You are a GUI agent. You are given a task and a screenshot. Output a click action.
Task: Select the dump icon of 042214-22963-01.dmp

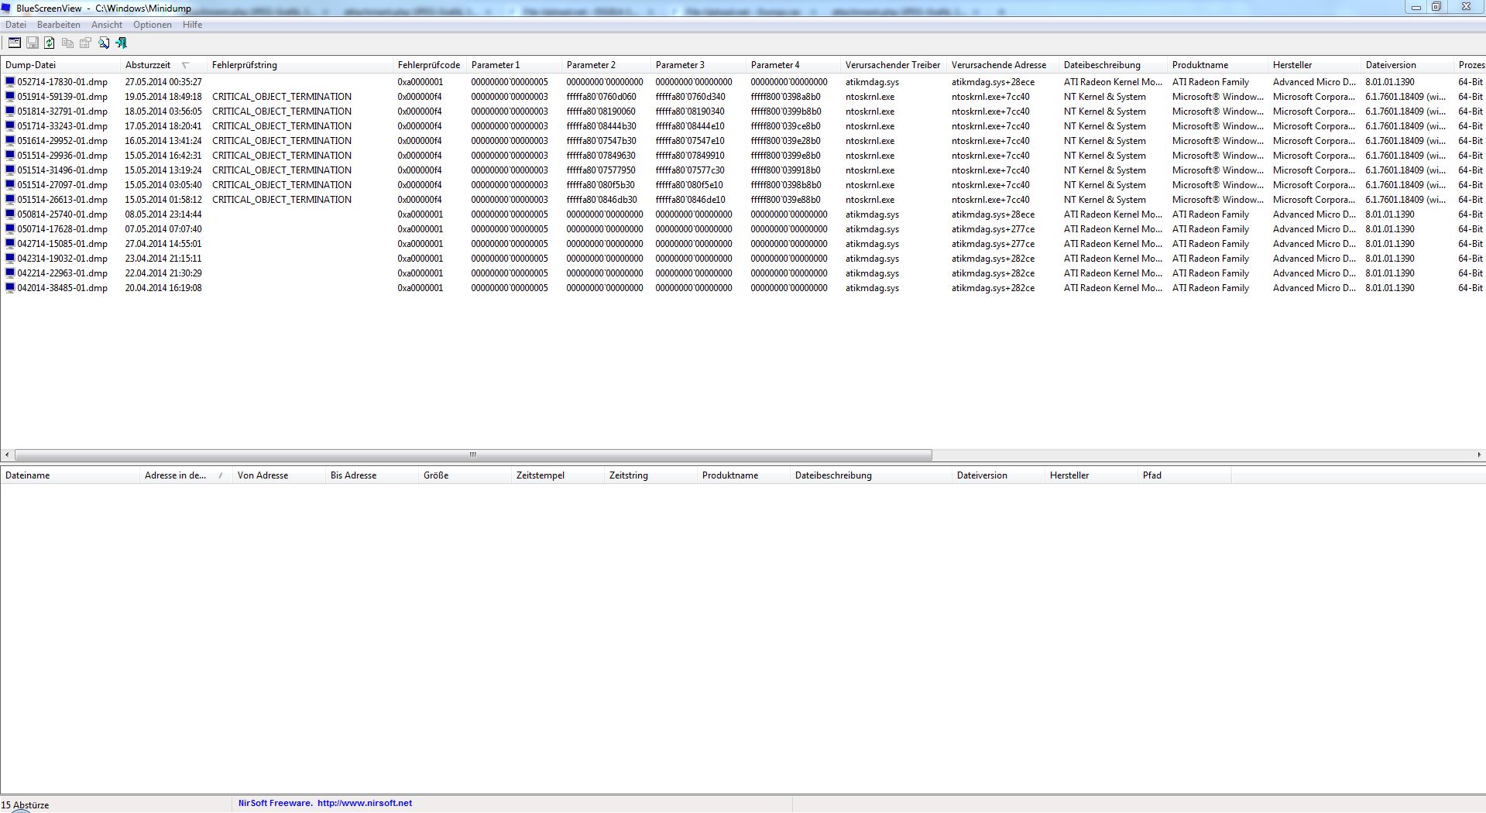click(10, 273)
